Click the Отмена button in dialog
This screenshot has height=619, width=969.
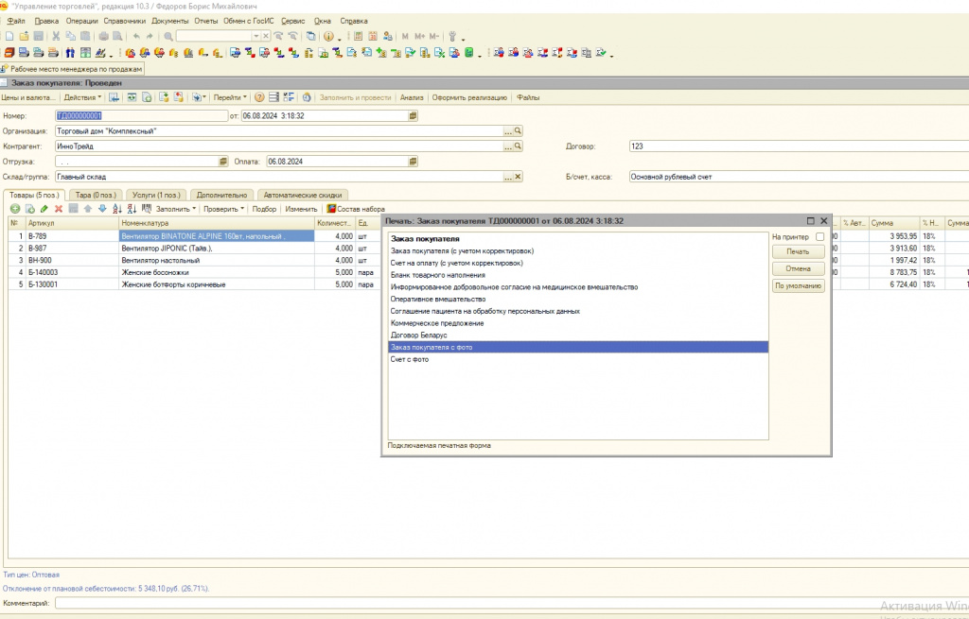798,268
